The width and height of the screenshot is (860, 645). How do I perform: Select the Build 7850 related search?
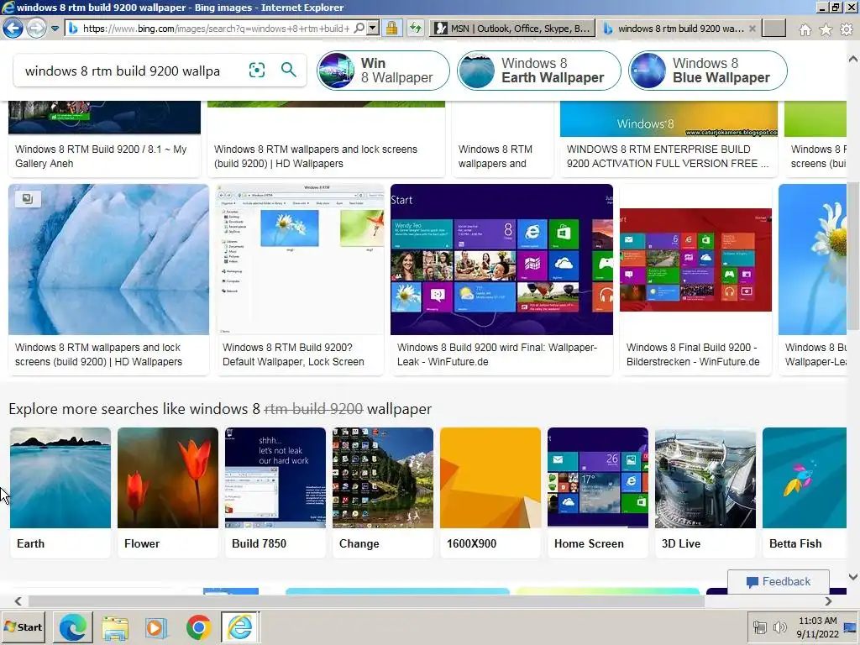(x=275, y=492)
